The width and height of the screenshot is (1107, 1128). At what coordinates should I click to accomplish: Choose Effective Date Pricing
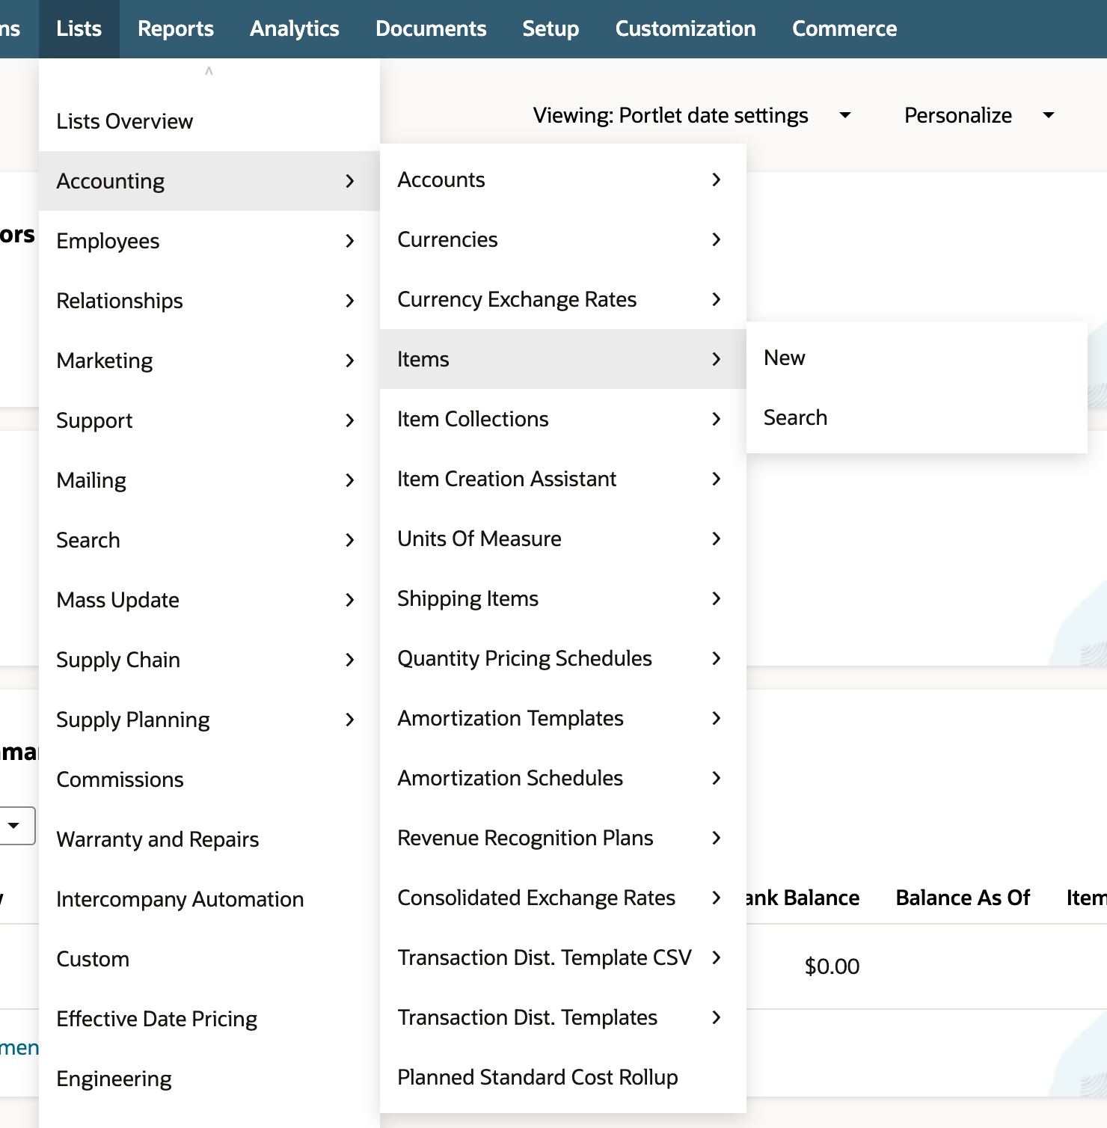click(209, 1019)
